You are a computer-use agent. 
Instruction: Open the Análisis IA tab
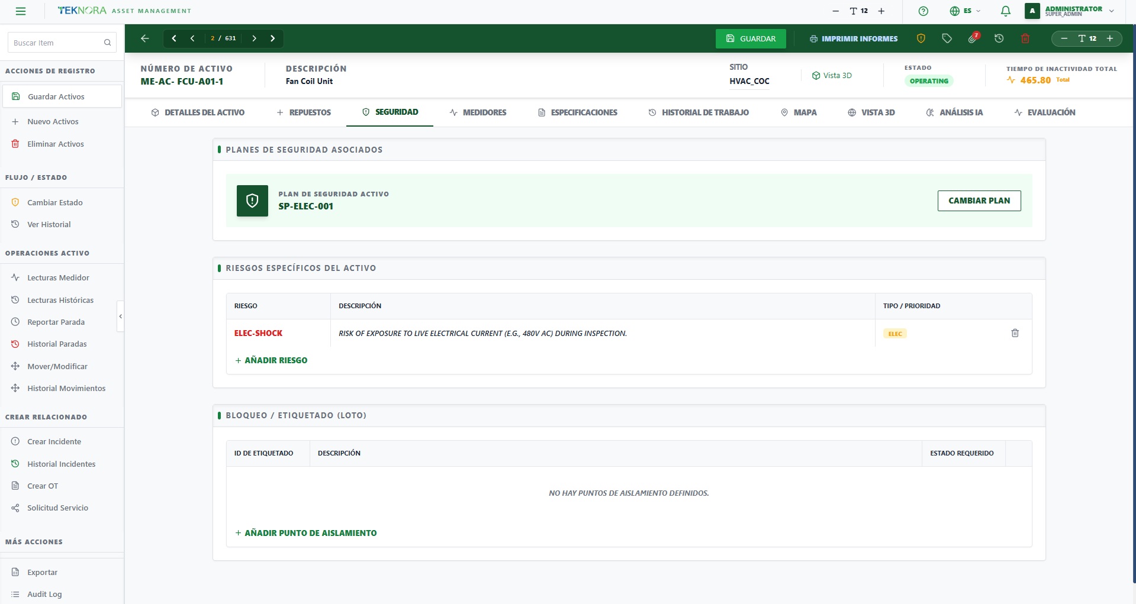point(954,112)
